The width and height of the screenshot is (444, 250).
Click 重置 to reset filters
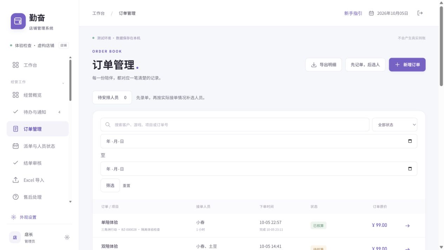click(x=126, y=186)
